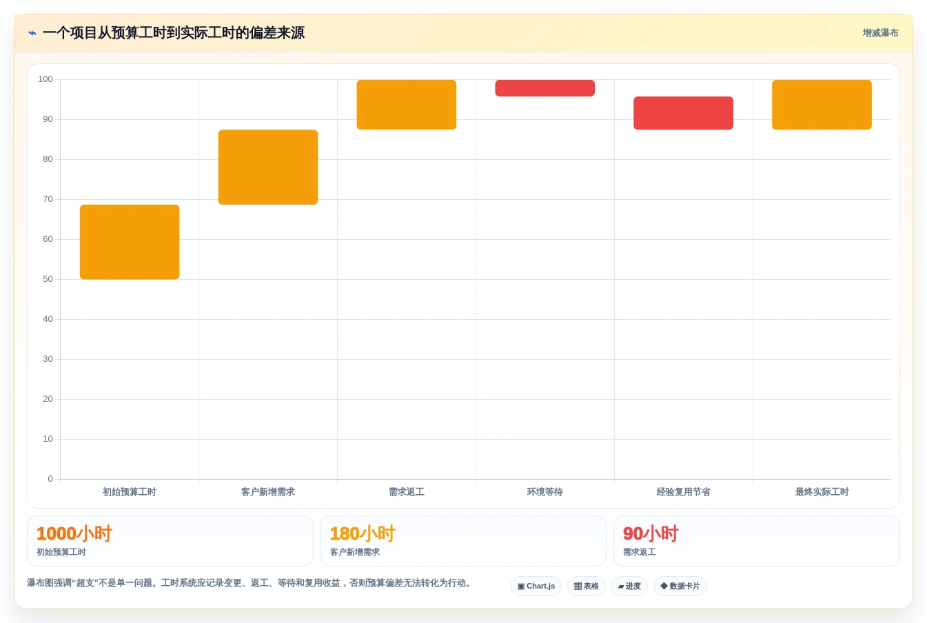Click the red bar for 经验复用节省

pyautogui.click(x=684, y=113)
